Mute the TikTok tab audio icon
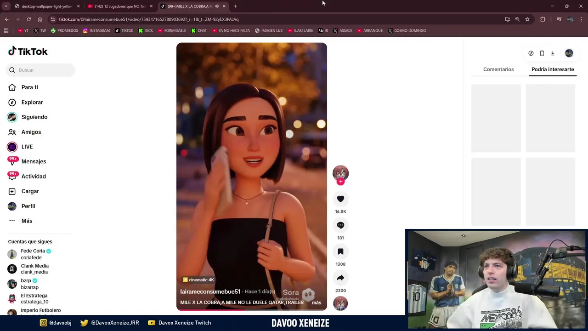 [217, 6]
